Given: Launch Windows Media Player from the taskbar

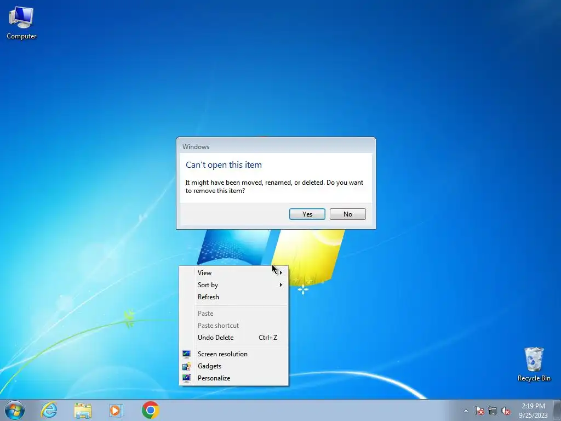Looking at the screenshot, I should pos(116,410).
